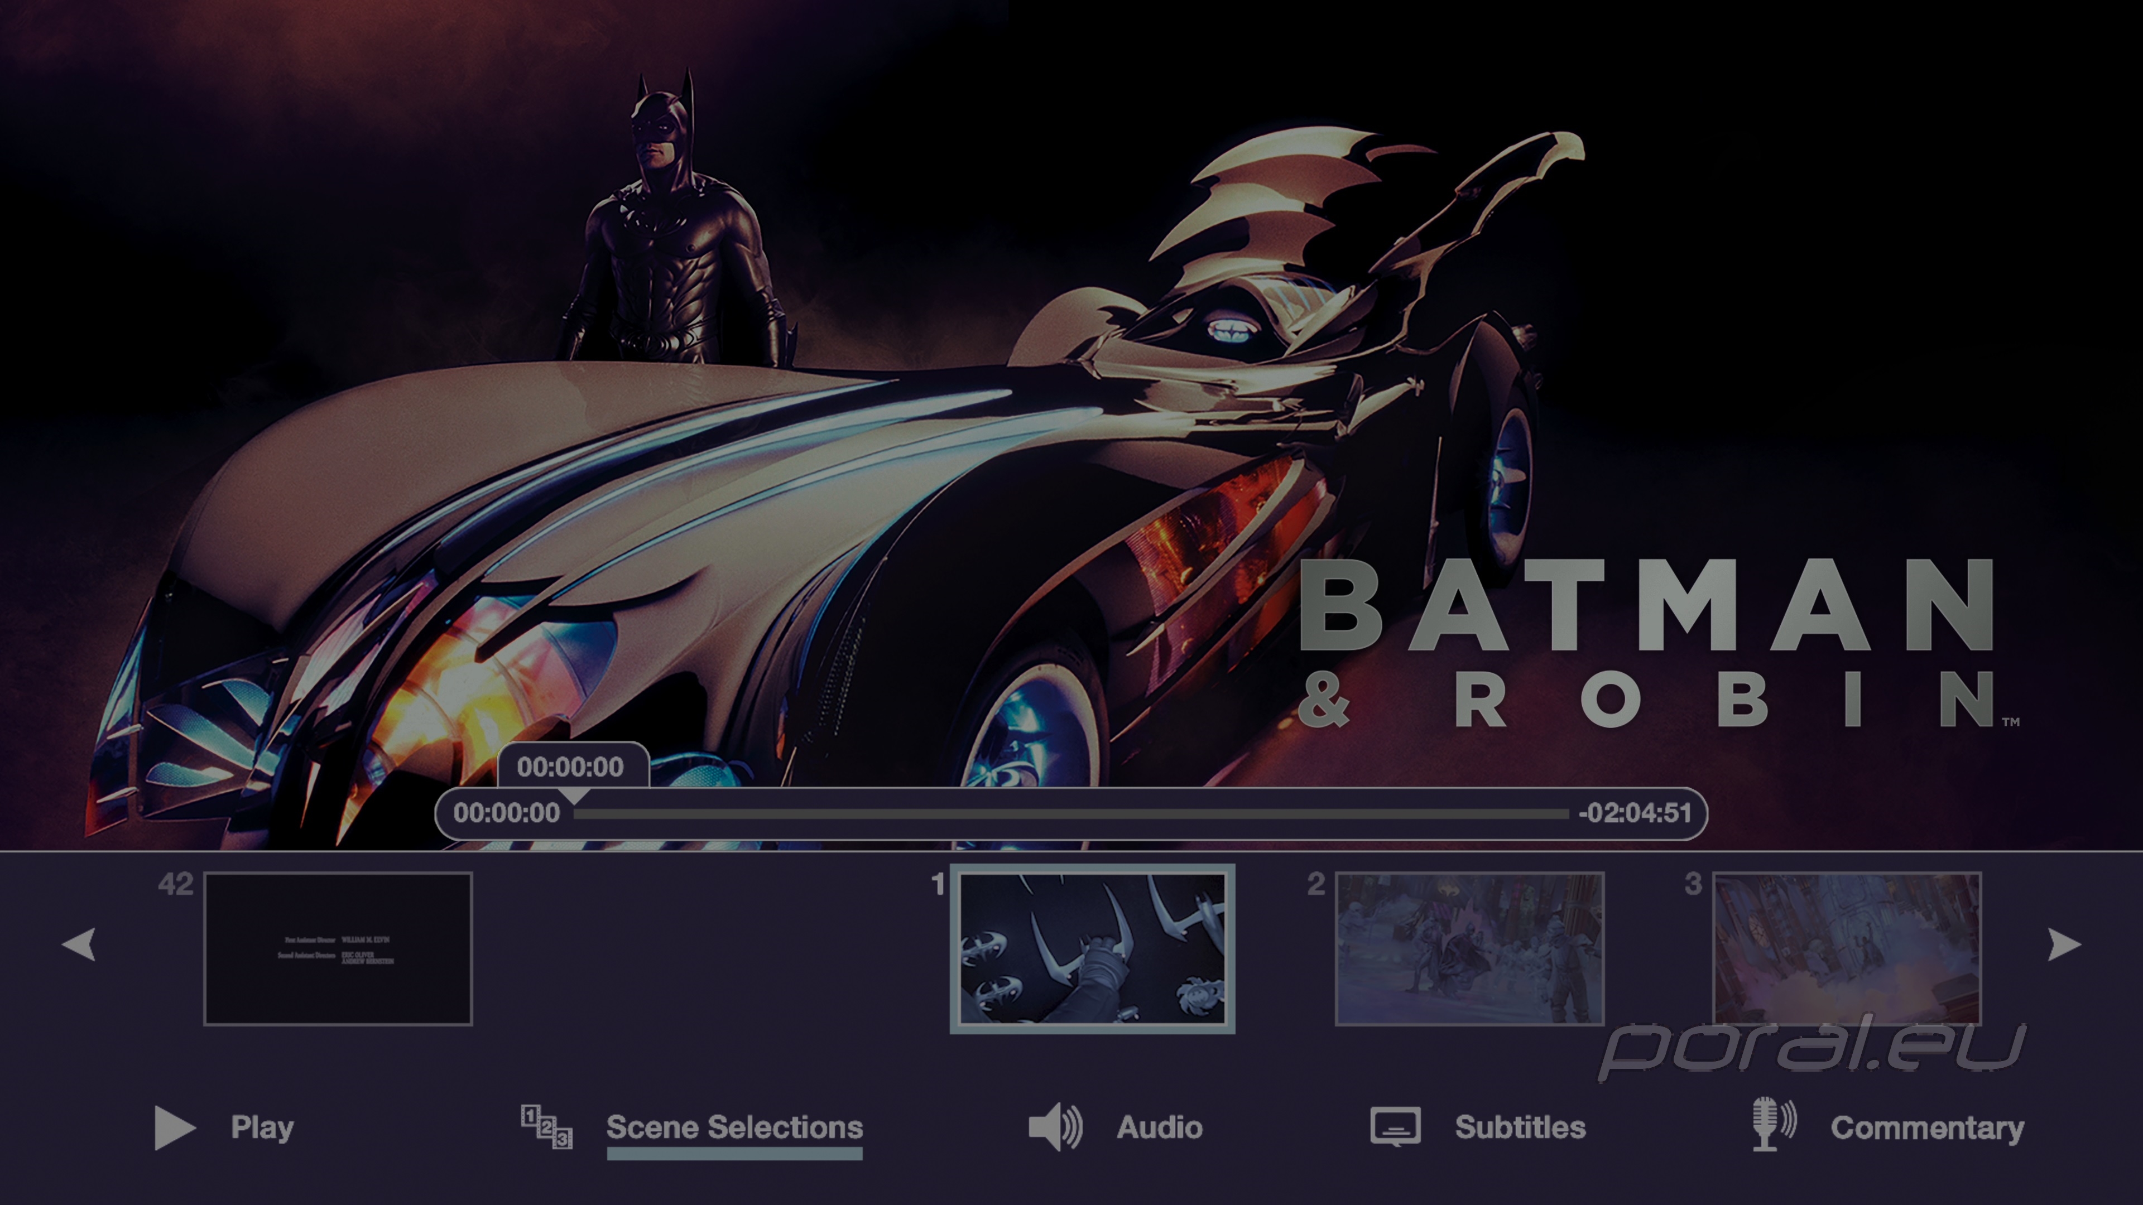Go to previous scenes with left arrow
Screen dimensions: 2143x1205
[x=79, y=944]
